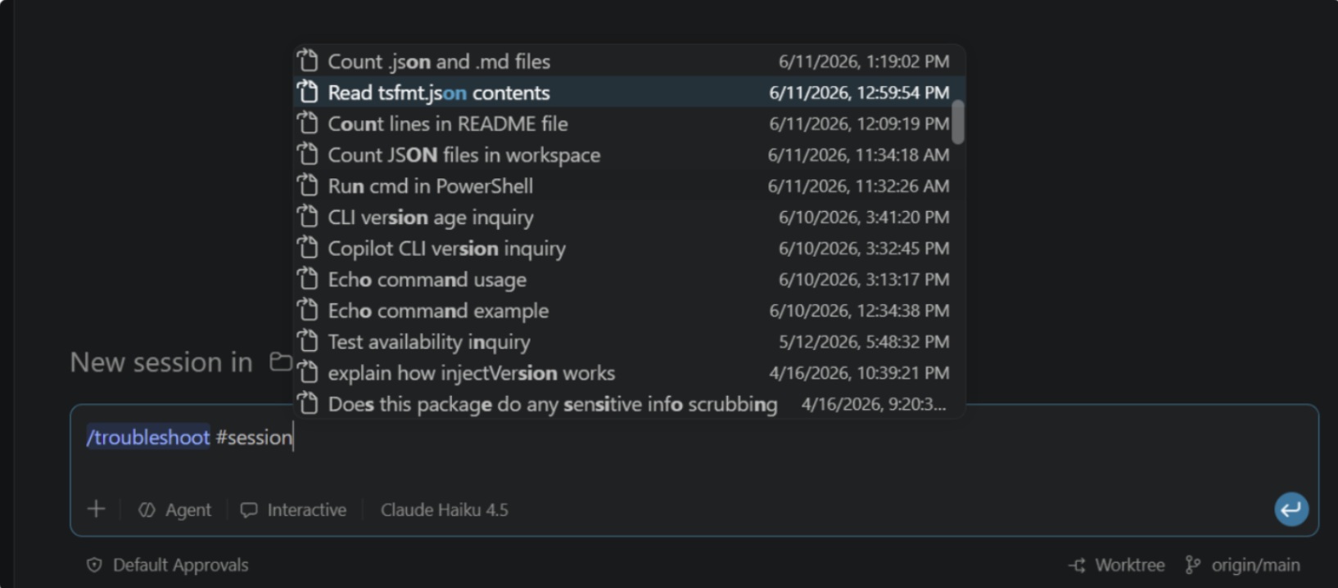This screenshot has width=1338, height=588.
Task: Select 'explain how injectVersion works' session
Action: point(629,372)
